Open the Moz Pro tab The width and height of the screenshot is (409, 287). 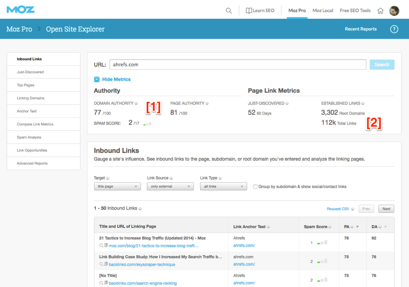point(297,11)
